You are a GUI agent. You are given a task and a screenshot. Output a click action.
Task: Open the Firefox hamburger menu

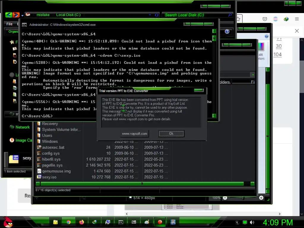tap(297, 19)
